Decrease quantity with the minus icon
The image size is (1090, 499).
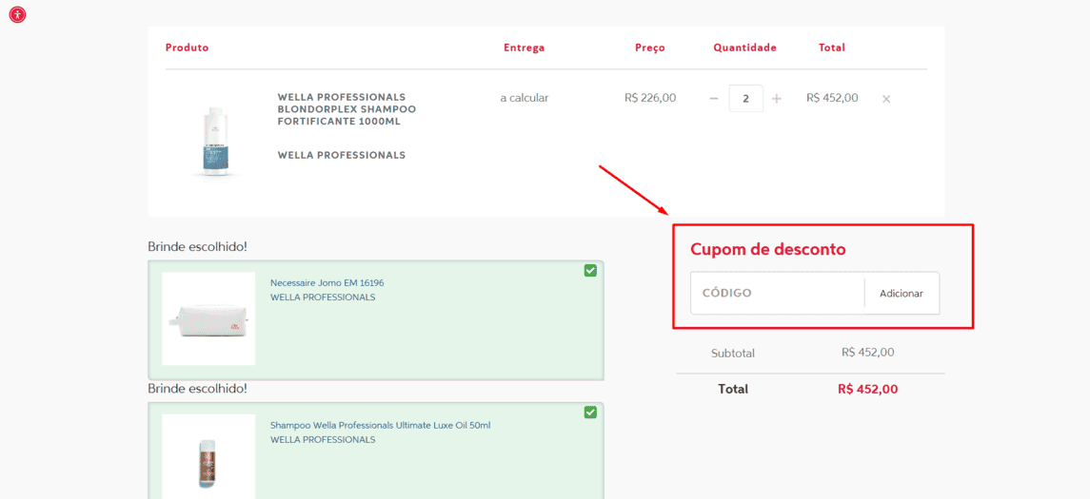tap(713, 99)
